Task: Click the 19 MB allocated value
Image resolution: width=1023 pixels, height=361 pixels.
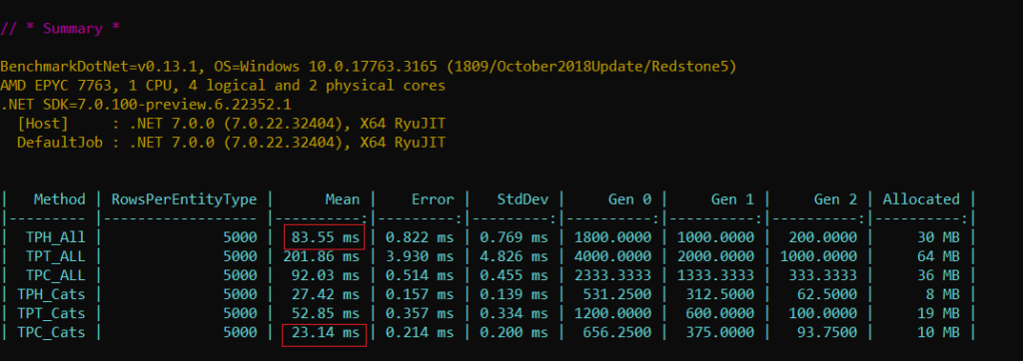Action: (x=939, y=313)
